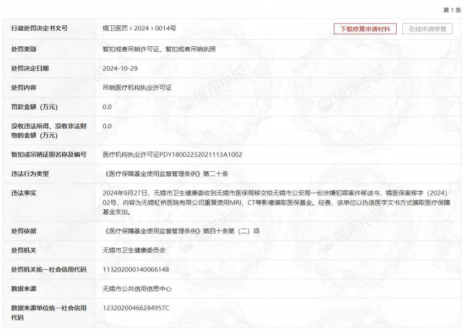464x332 pixels.
Task: Select 《医疗保障基金使用监督管理条例》第二十条 text
Action: 165,173
